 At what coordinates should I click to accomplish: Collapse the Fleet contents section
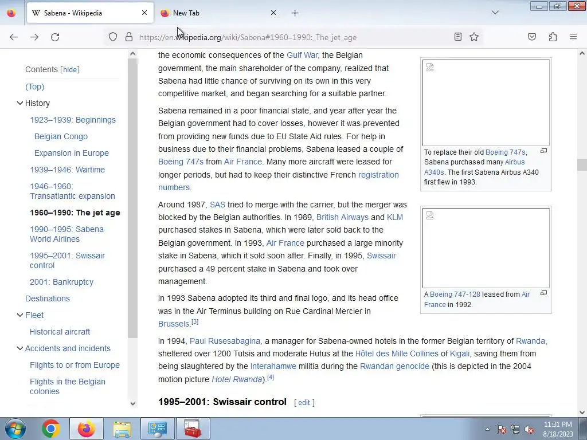20,315
